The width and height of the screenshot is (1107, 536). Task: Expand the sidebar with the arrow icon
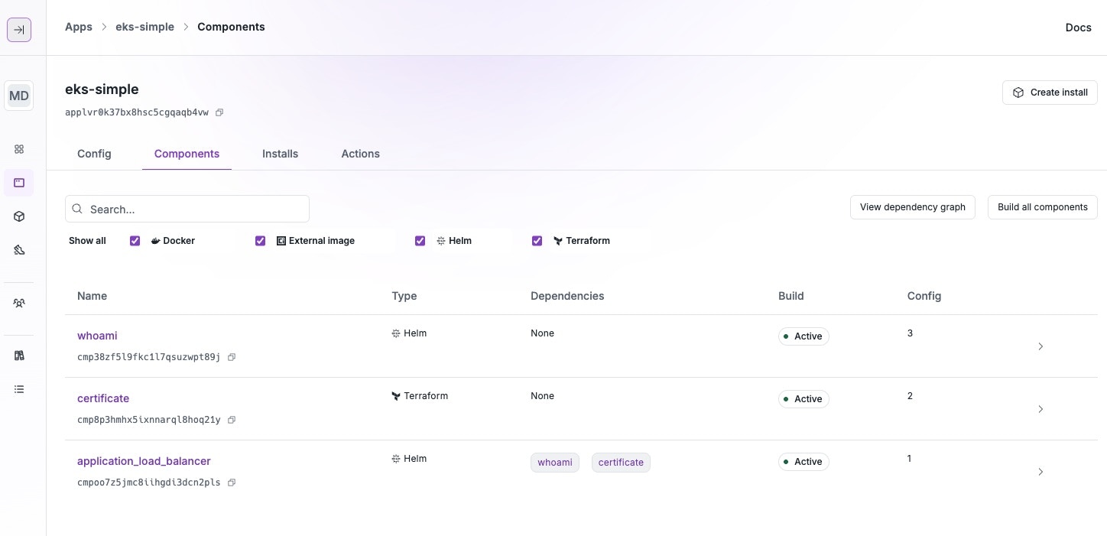tap(19, 30)
